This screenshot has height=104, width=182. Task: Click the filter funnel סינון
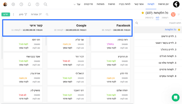pyautogui.click(x=23, y=14)
